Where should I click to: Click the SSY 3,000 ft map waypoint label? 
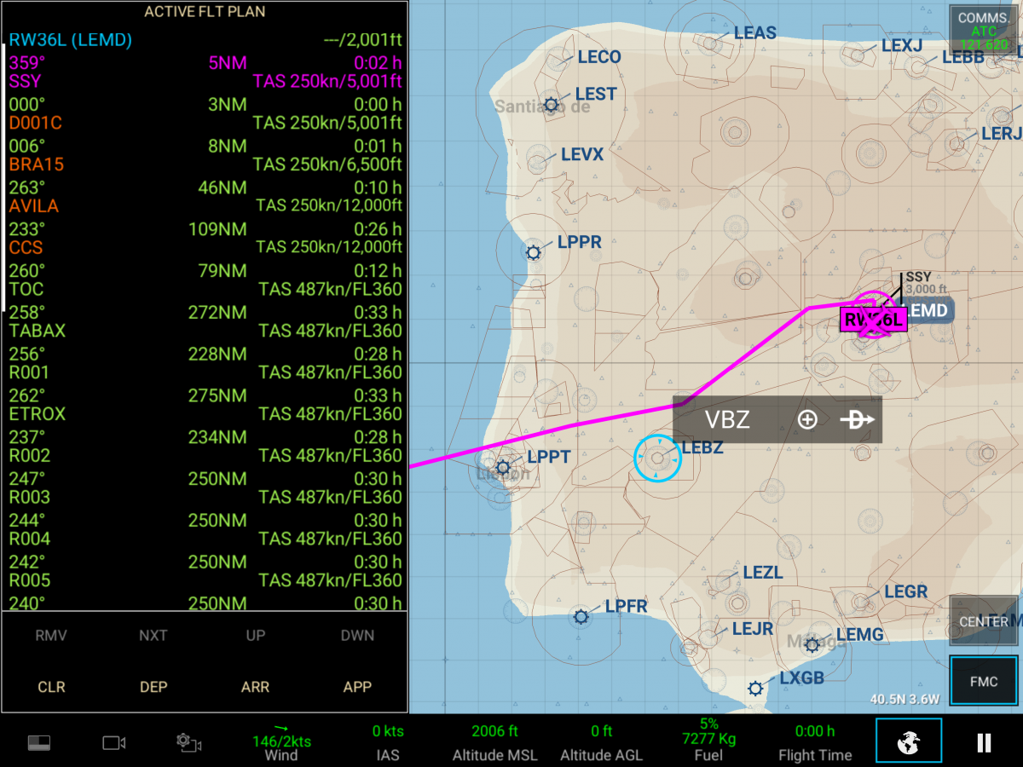(x=925, y=283)
